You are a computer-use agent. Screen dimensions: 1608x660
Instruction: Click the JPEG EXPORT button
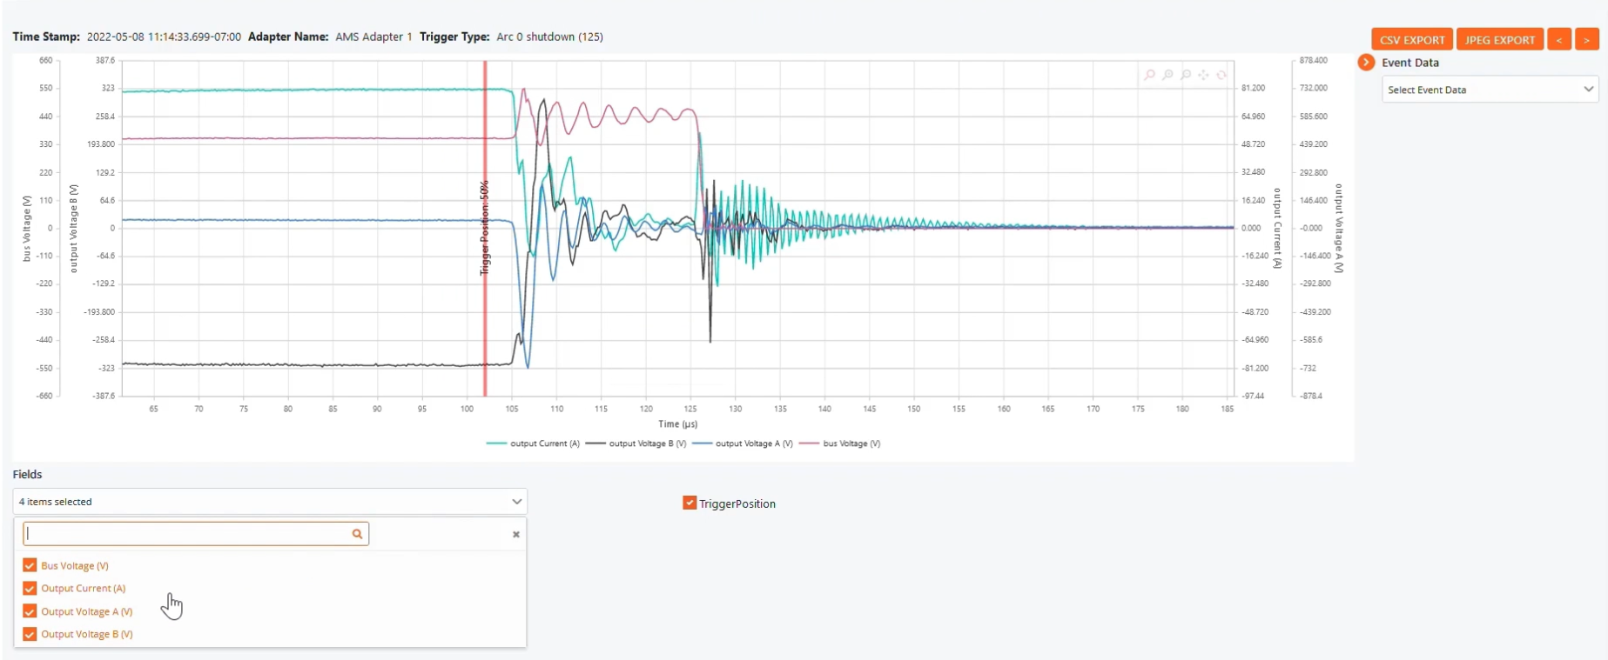coord(1499,40)
